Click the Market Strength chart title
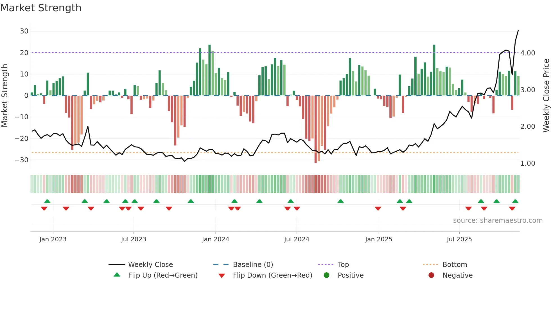The width and height of the screenshot is (551, 310). 41,8
